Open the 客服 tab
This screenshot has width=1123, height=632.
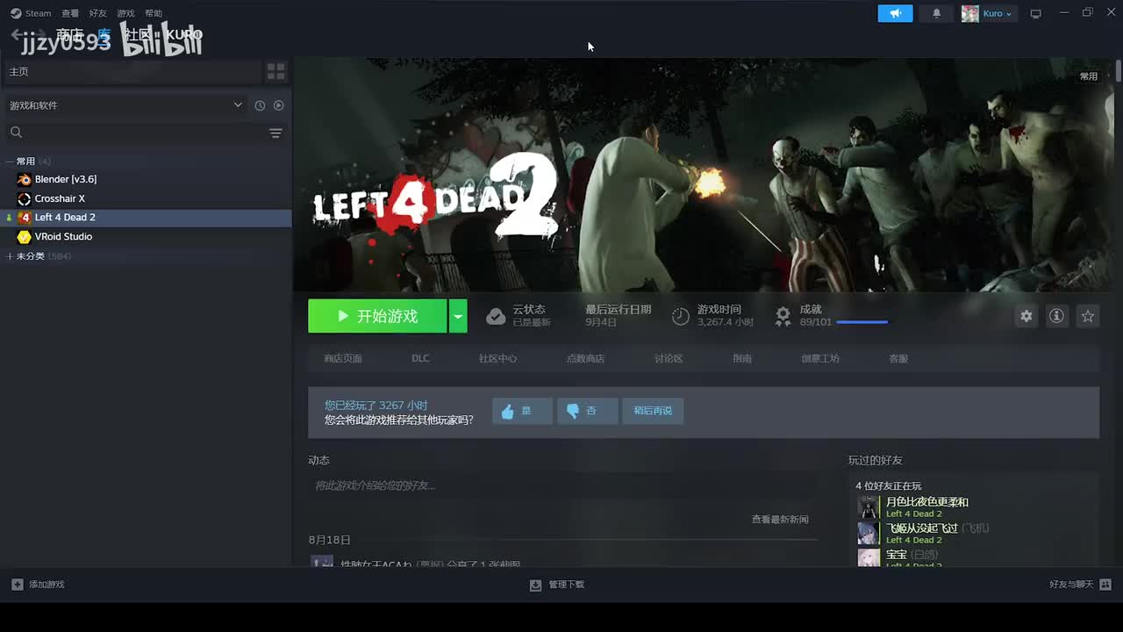click(x=898, y=358)
